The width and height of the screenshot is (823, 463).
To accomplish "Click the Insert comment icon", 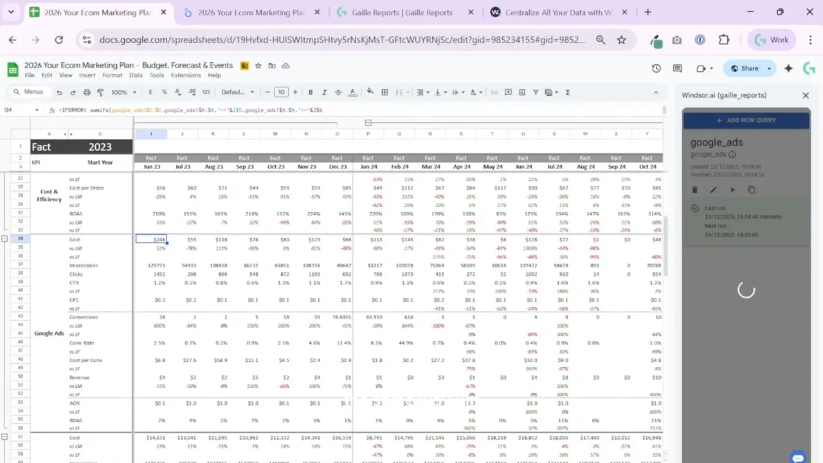I will [508, 92].
